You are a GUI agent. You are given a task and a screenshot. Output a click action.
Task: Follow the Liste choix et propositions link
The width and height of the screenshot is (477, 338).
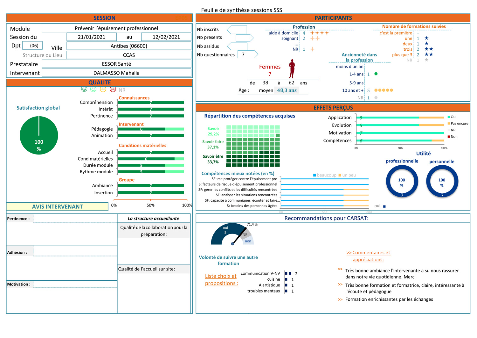coord(221,280)
